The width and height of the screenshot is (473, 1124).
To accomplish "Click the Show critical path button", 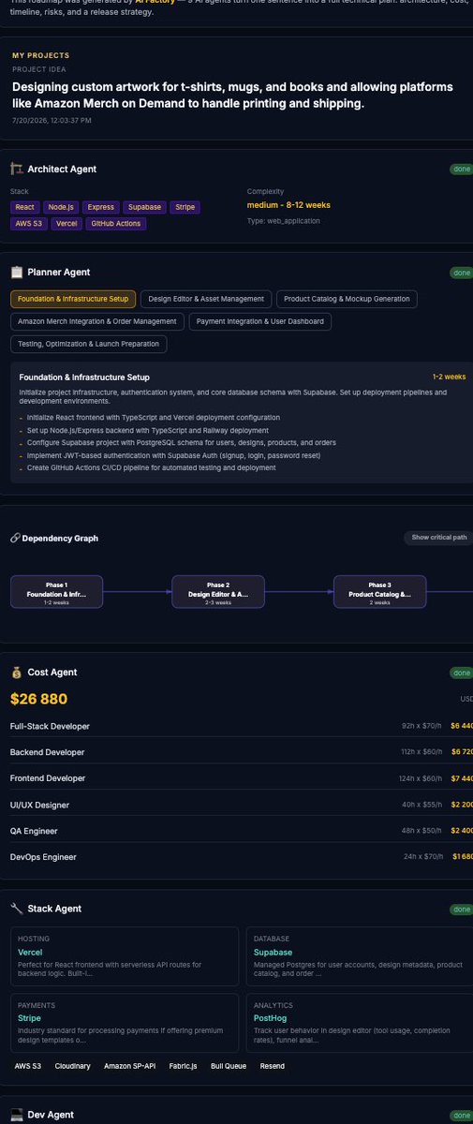I will pos(439,538).
